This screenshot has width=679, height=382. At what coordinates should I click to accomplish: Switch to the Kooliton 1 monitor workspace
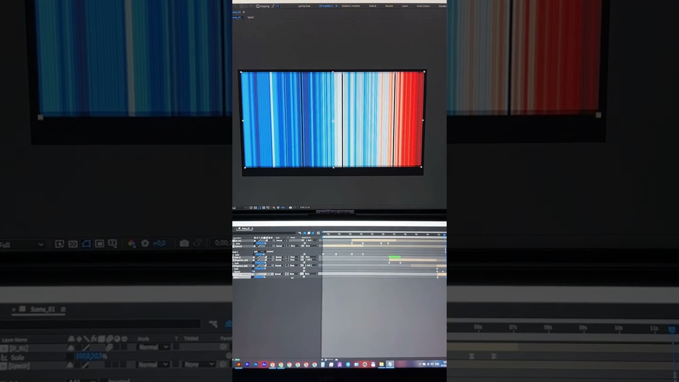tap(351, 6)
